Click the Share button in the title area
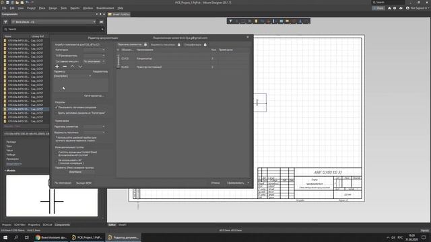Image resolution: width=431 pixels, height=242 pixels. pos(378,8)
